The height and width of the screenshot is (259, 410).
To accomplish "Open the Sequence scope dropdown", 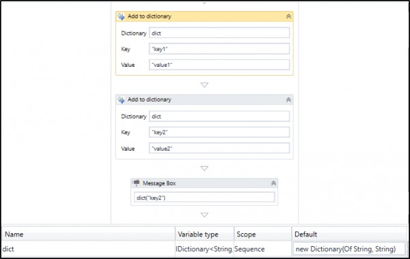I will (262, 249).
